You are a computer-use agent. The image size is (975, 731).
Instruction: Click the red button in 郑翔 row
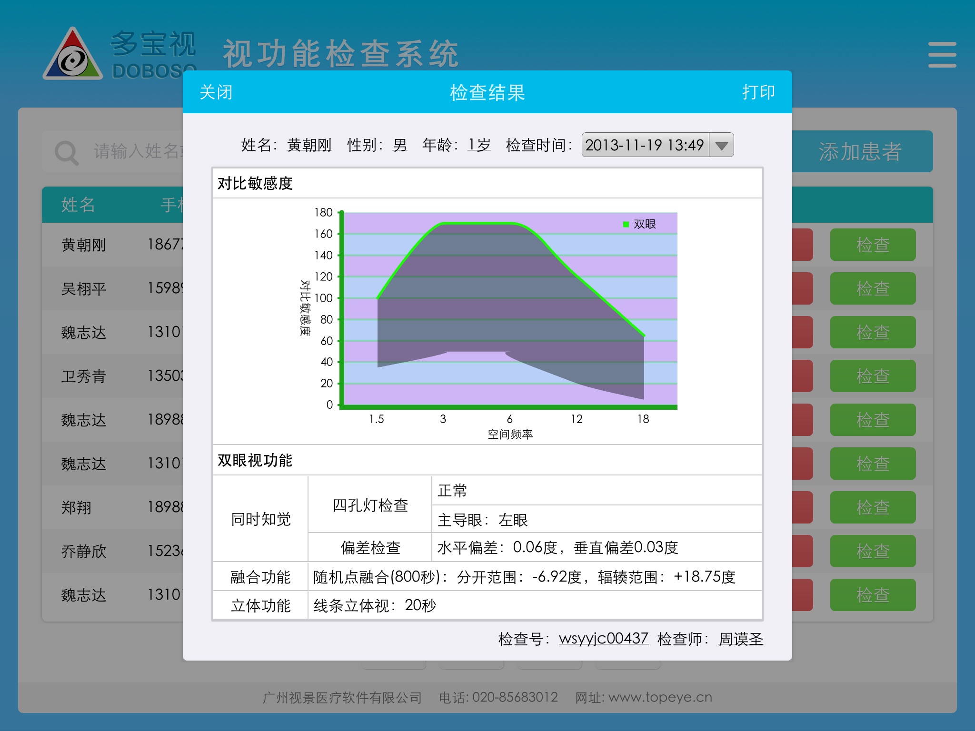tap(803, 507)
